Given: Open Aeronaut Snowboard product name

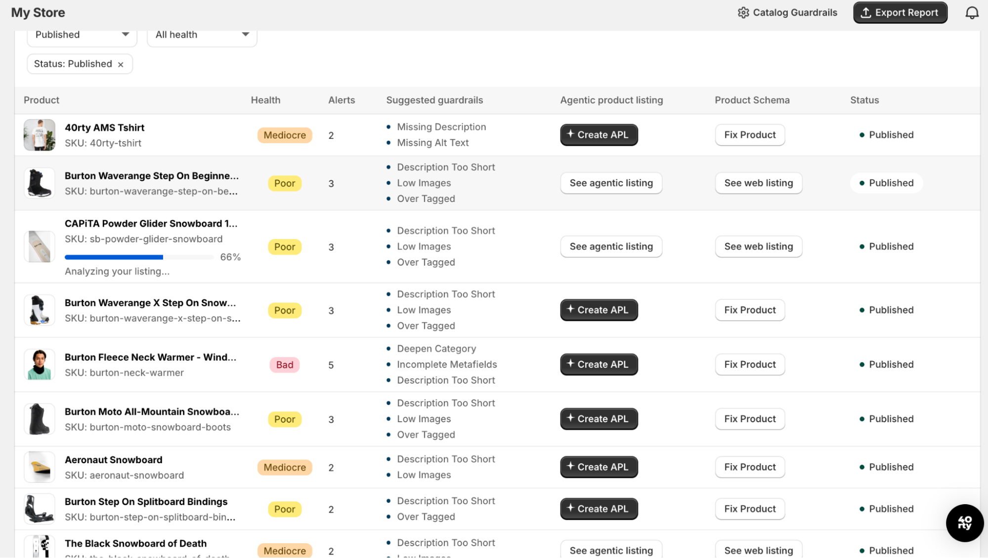Looking at the screenshot, I should [114, 460].
